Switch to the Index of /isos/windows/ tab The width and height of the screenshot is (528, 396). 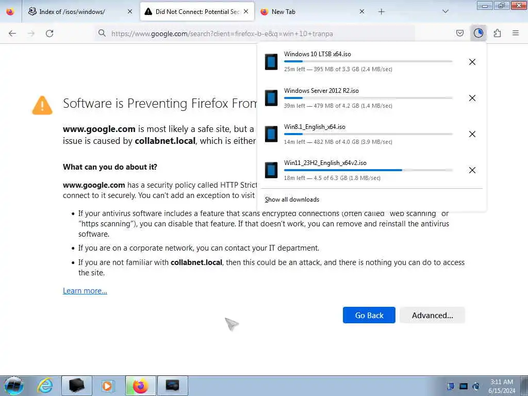coord(79,11)
